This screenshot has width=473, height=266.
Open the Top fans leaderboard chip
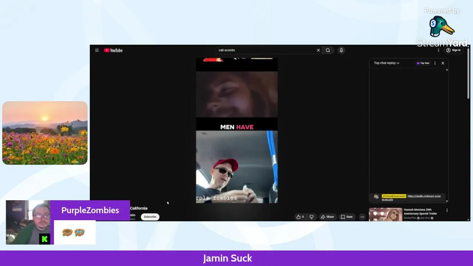[x=423, y=63]
